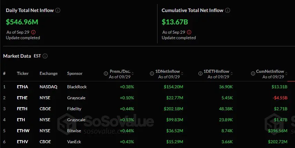Viewport: 295px width, 148px height.
Task: Click info icon beside Cumulative Total Net Inflow
Action: pos(228,10)
